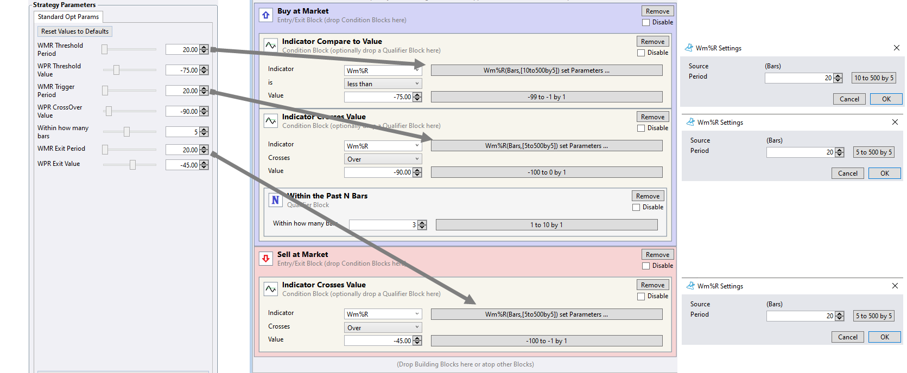
Task: Remove the buy Indicator Crosses Value block
Action: click(x=652, y=117)
